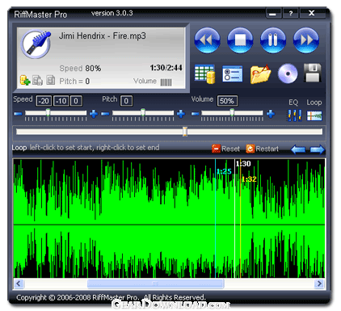The height and width of the screenshot is (311, 341).
Task: Open the options settings panel icon
Action: [233, 74]
